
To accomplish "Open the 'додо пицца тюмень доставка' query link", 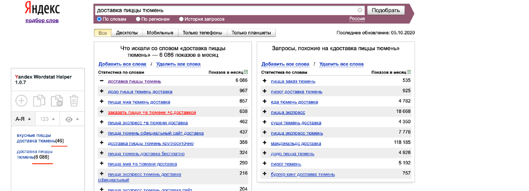I will click(140, 92).
